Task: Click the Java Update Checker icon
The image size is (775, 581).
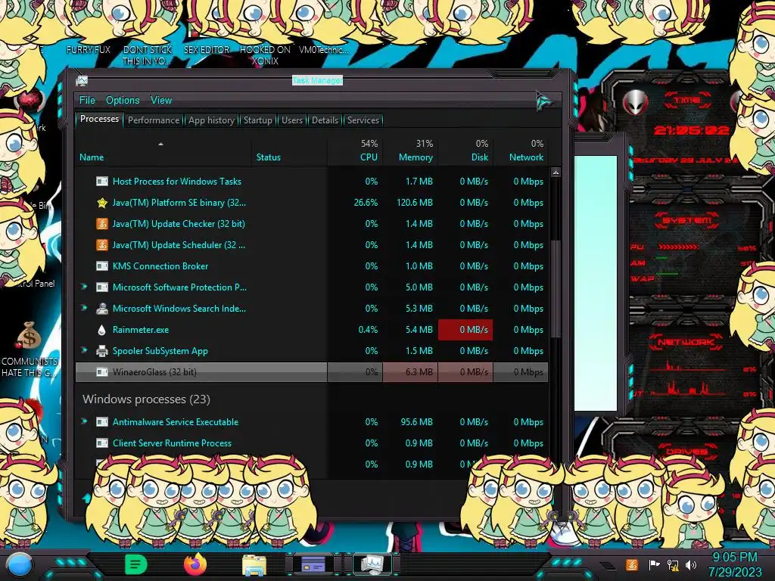Action: pos(102,224)
